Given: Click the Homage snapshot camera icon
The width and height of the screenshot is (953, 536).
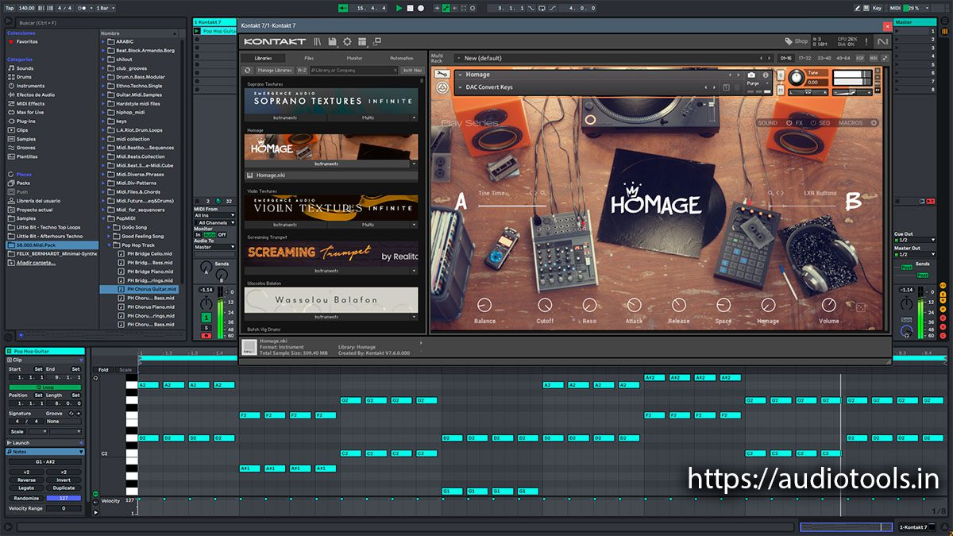Looking at the screenshot, I should [751, 75].
